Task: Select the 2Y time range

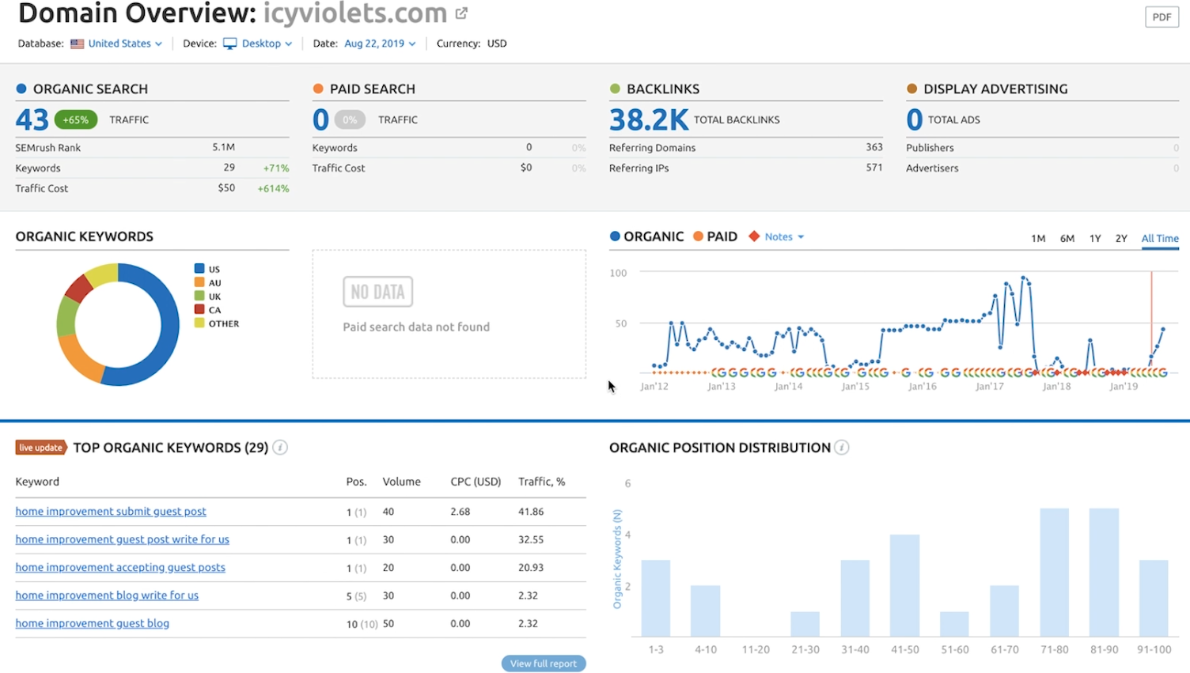Action: tap(1121, 238)
